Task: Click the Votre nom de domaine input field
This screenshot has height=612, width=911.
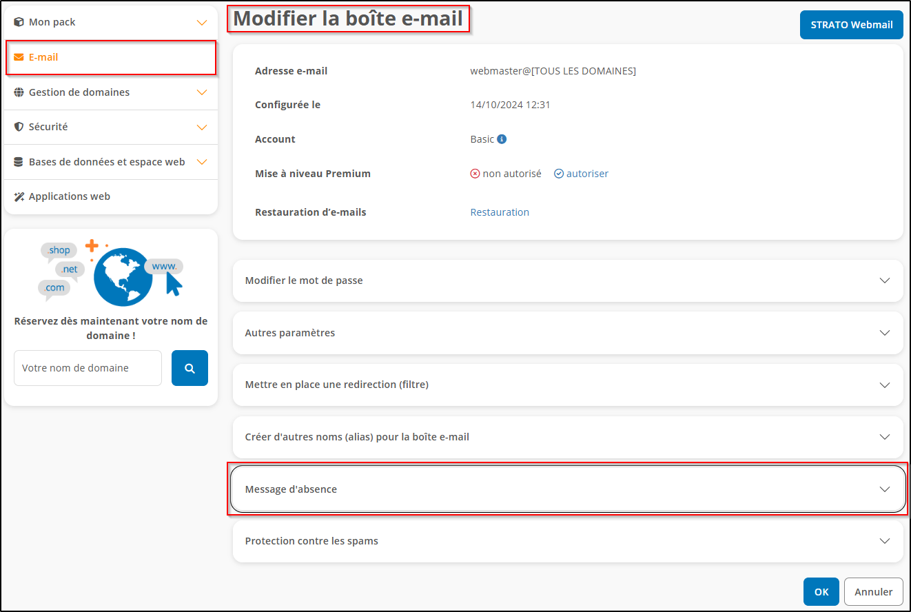Action: tap(88, 368)
